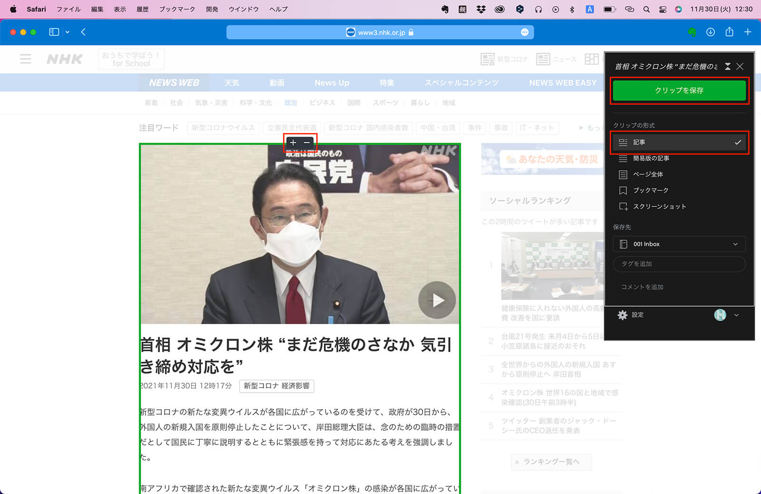
Task: Open a new Safari tab
Action: click(748, 32)
